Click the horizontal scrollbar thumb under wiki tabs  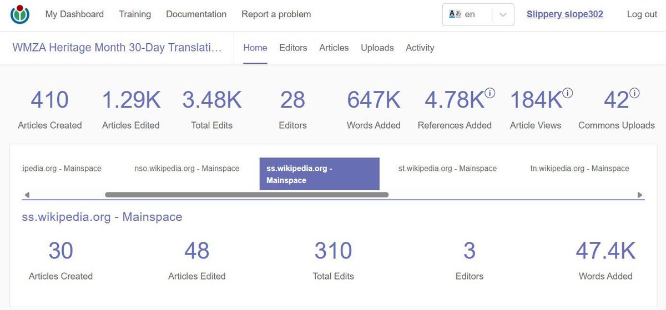click(x=246, y=195)
